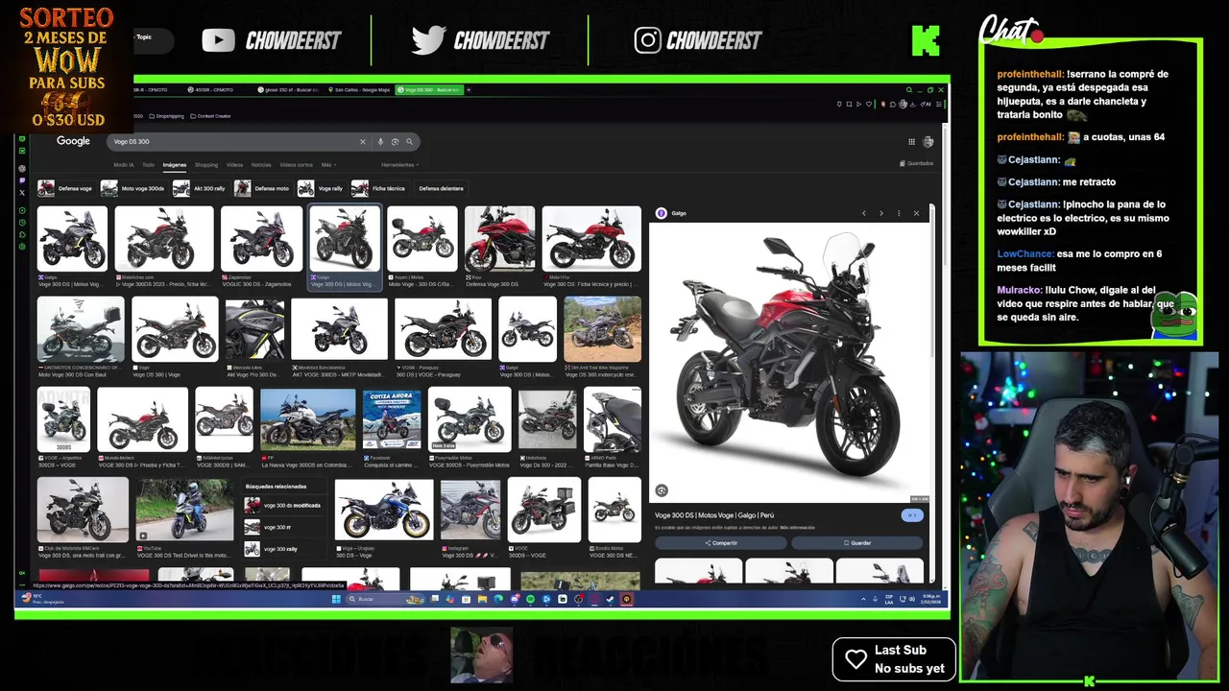Switch to Videos cortos tab

(296, 165)
